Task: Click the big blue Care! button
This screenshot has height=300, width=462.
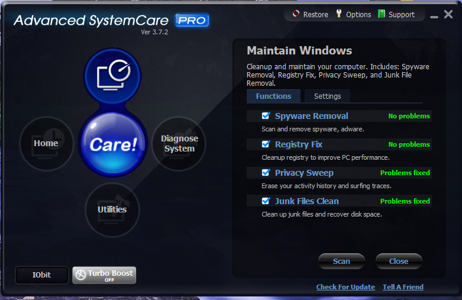Action: (x=113, y=144)
